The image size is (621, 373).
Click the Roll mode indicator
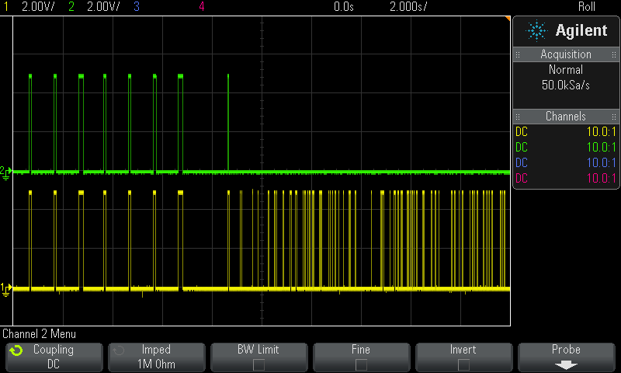tap(587, 6)
